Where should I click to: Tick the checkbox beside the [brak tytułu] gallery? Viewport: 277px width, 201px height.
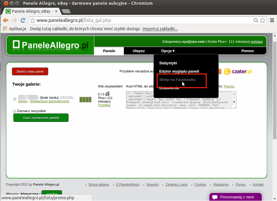point(15,99)
